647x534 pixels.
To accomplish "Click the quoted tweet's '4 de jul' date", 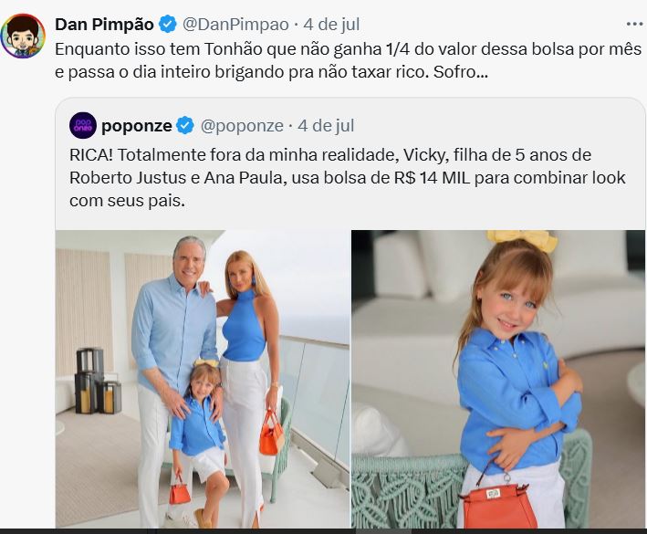I will 325,124.
